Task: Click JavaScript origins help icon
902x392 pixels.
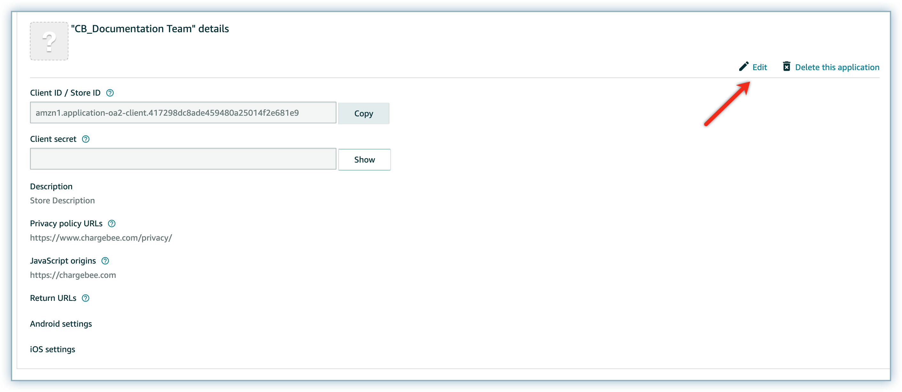Action: [x=105, y=261]
